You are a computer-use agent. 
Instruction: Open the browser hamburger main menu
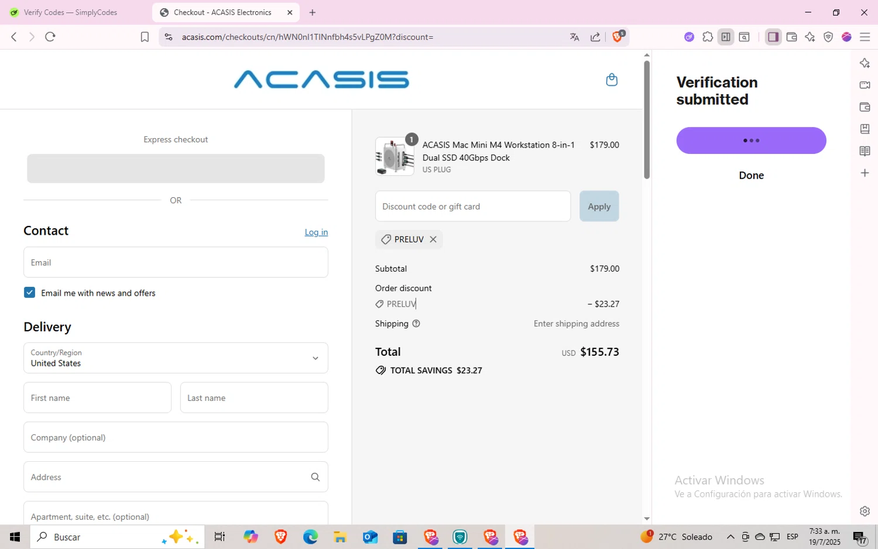[x=865, y=37]
